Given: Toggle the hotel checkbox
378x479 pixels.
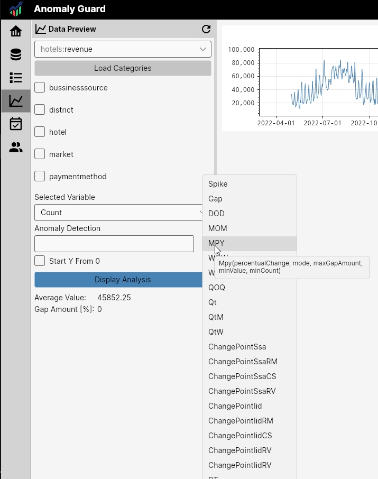Looking at the screenshot, I should [x=40, y=132].
